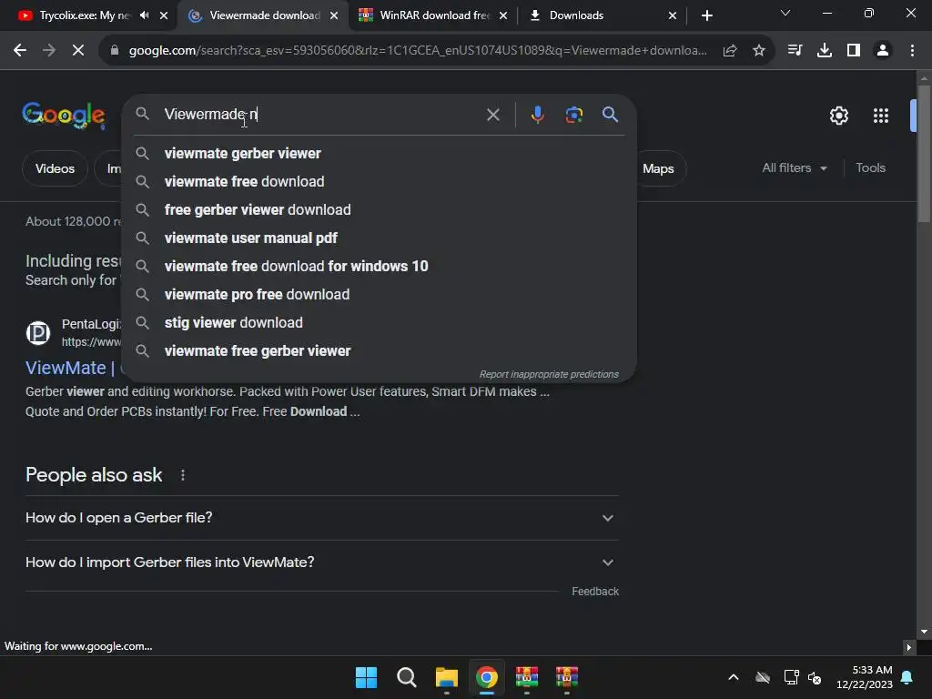
Task: Show hidden system tray icons
Action: [734, 677]
